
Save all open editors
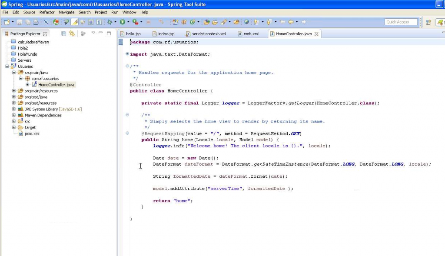(27, 22)
